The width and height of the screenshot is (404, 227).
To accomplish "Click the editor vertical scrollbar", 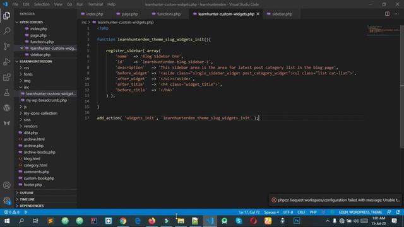I will (401, 86).
